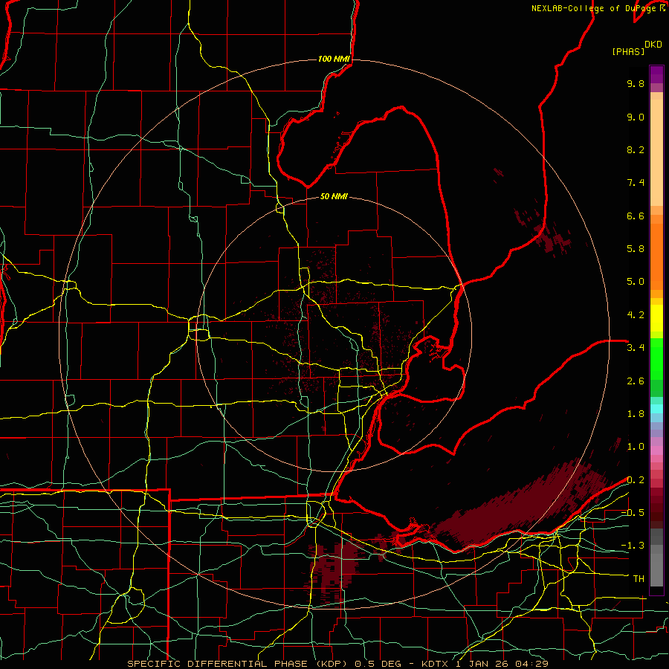Pick the bright green segment beside 3.4
Screen dimensions: 669x669
656,359
